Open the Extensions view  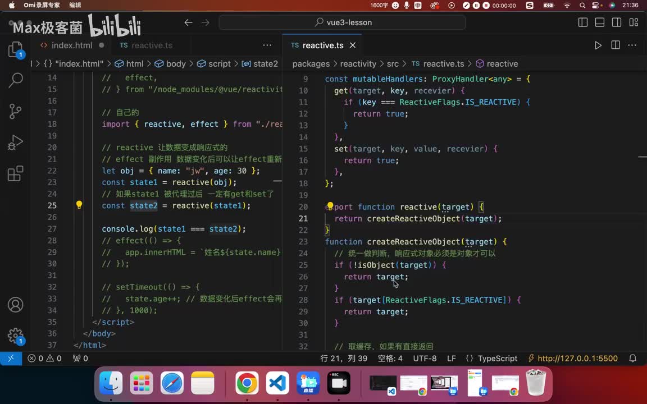pos(15,173)
